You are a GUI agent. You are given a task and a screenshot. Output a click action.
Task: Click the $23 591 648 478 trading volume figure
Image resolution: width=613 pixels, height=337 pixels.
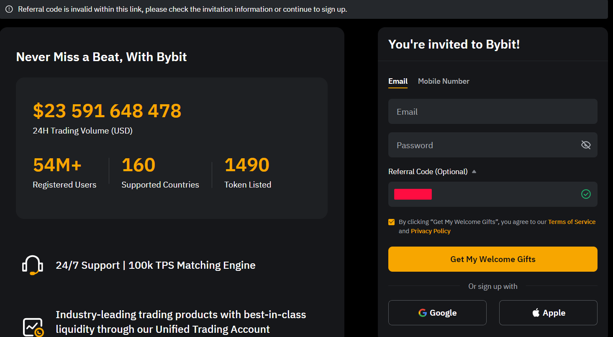[x=107, y=111]
